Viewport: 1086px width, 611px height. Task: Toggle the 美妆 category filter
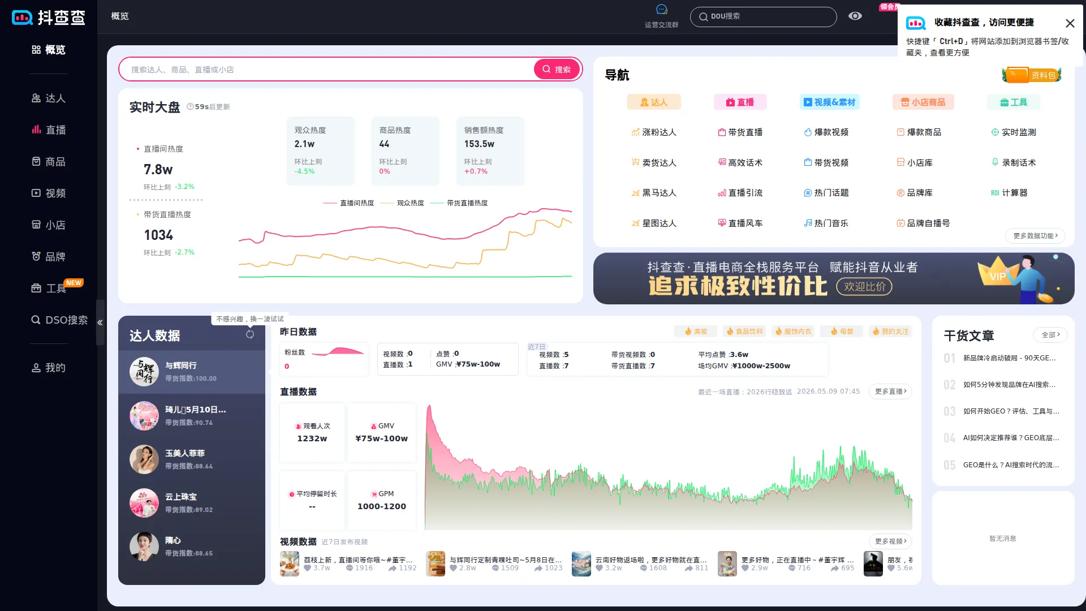[696, 332]
